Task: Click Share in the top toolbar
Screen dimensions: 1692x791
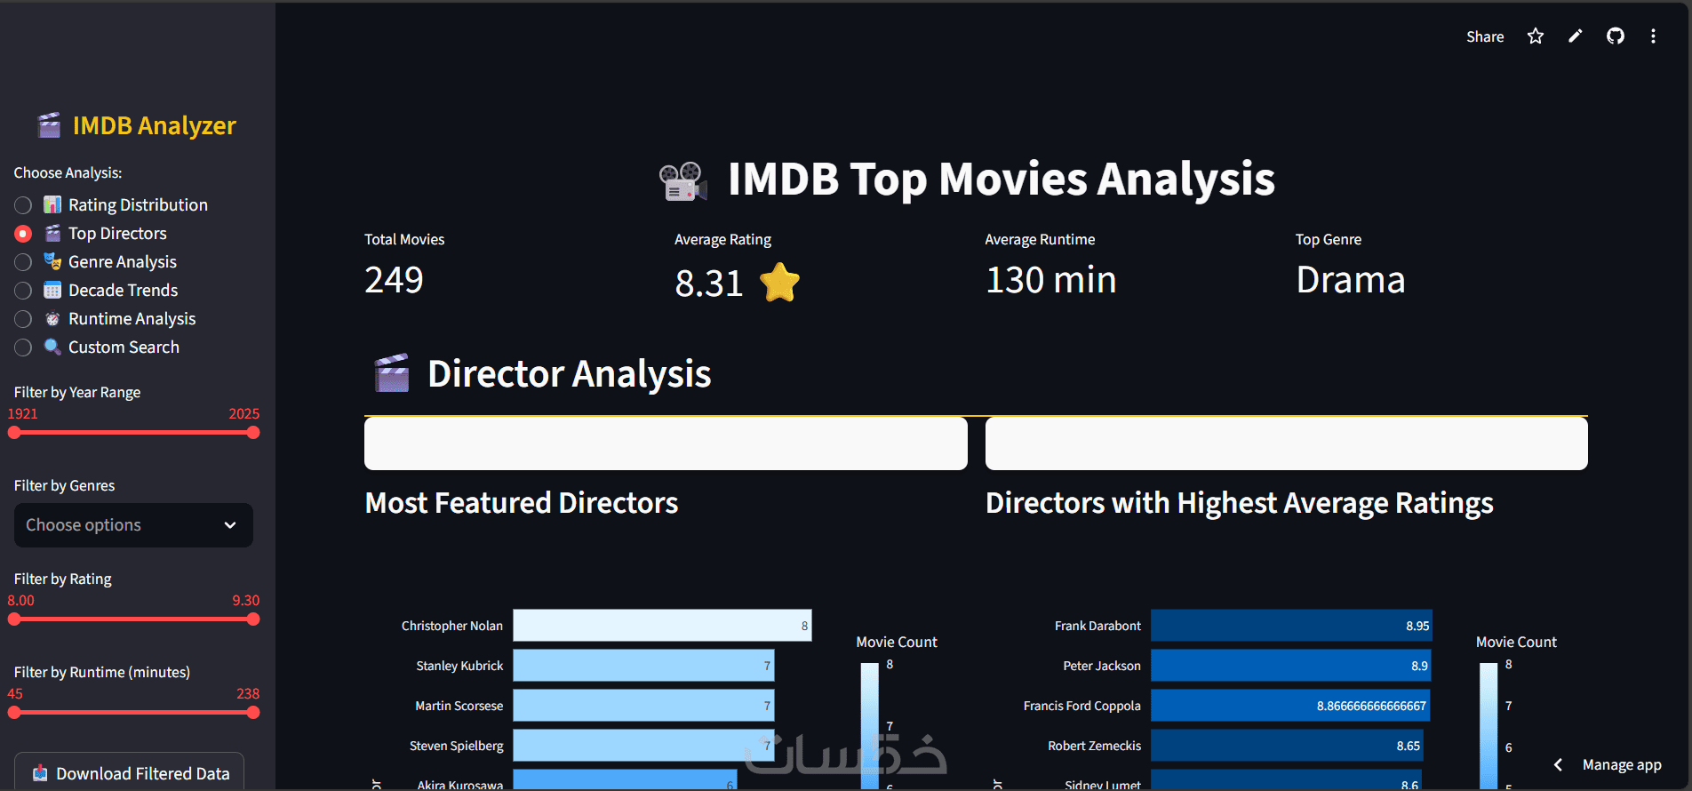Action: (x=1485, y=36)
